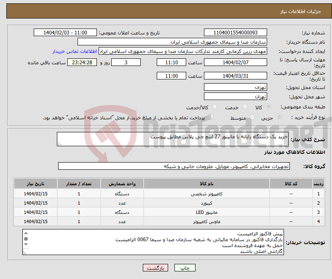Click the need number field 1104001554000093
This screenshot has height=279, width=332.
coord(236,32)
